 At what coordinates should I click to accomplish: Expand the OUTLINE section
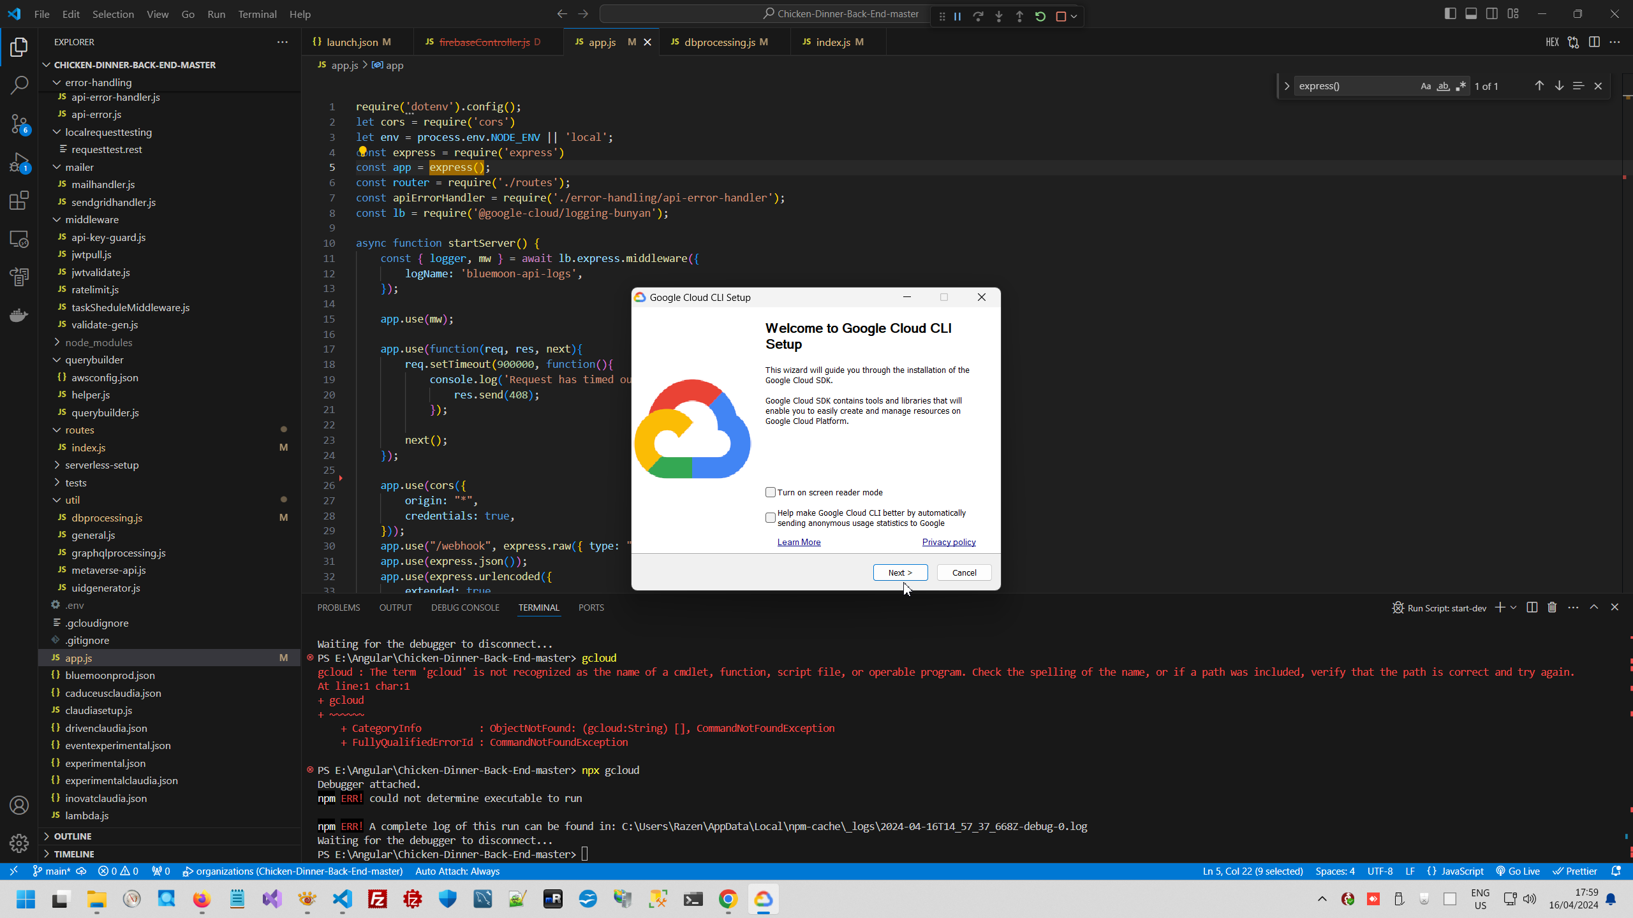(x=72, y=836)
